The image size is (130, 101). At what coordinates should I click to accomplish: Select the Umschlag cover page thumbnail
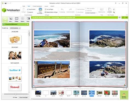coord(38,93)
